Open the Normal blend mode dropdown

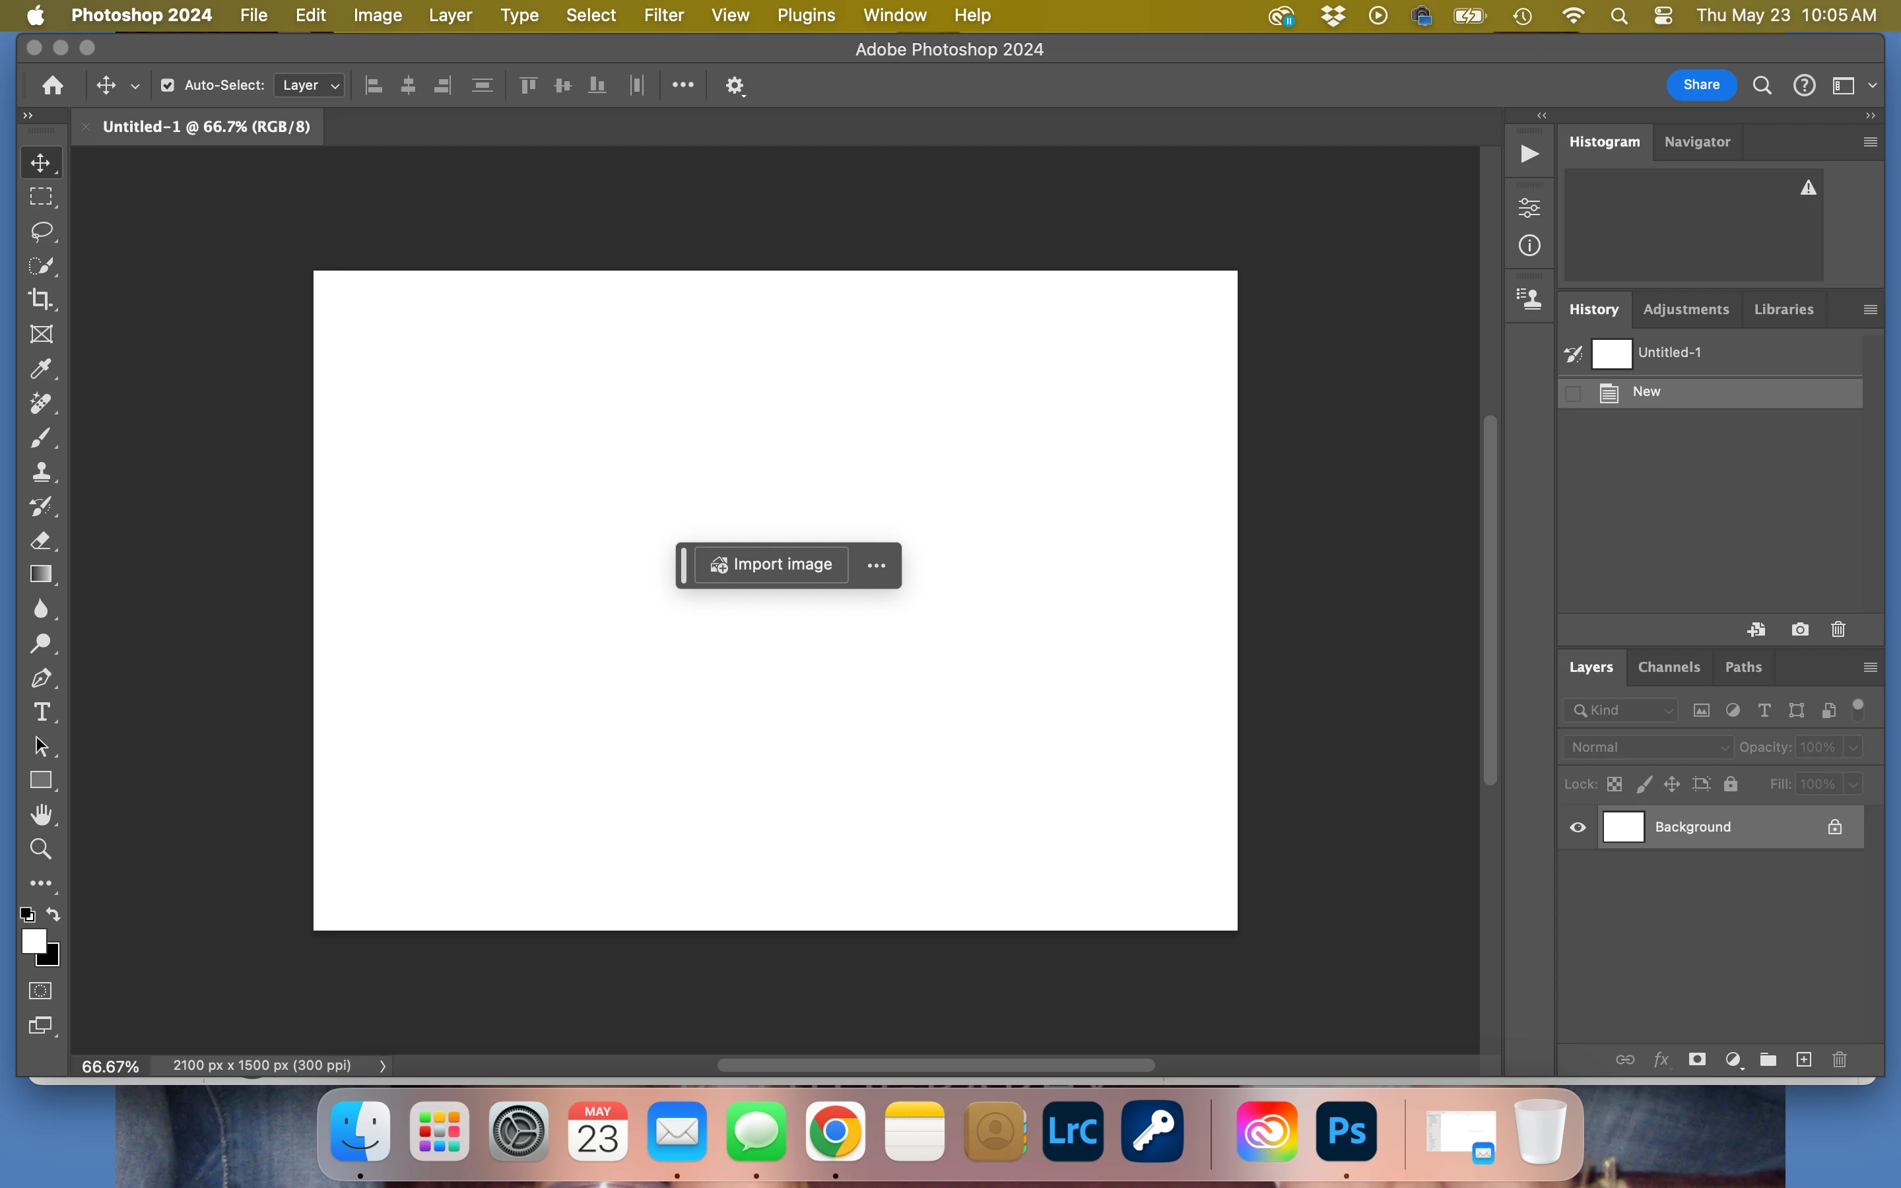(1648, 747)
